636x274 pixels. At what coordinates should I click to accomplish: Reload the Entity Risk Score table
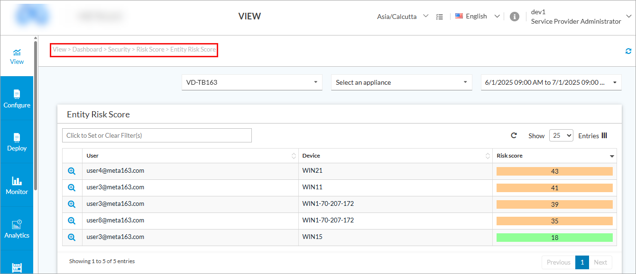(514, 135)
